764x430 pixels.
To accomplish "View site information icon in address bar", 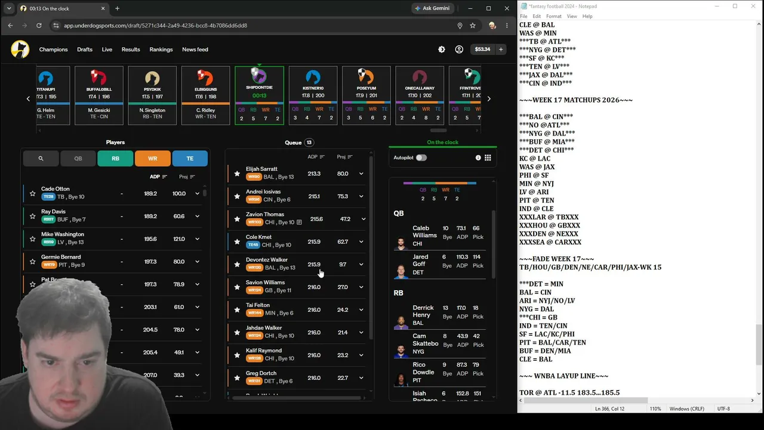I will point(56,26).
